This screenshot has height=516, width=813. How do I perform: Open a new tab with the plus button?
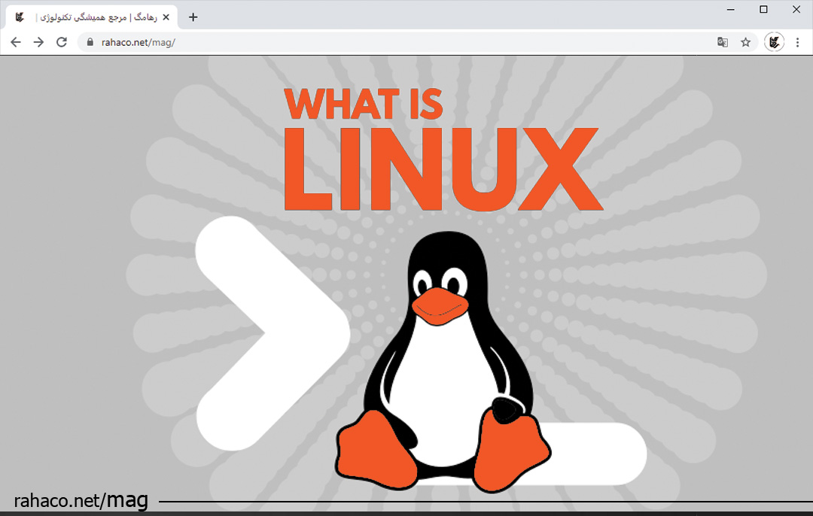(193, 17)
